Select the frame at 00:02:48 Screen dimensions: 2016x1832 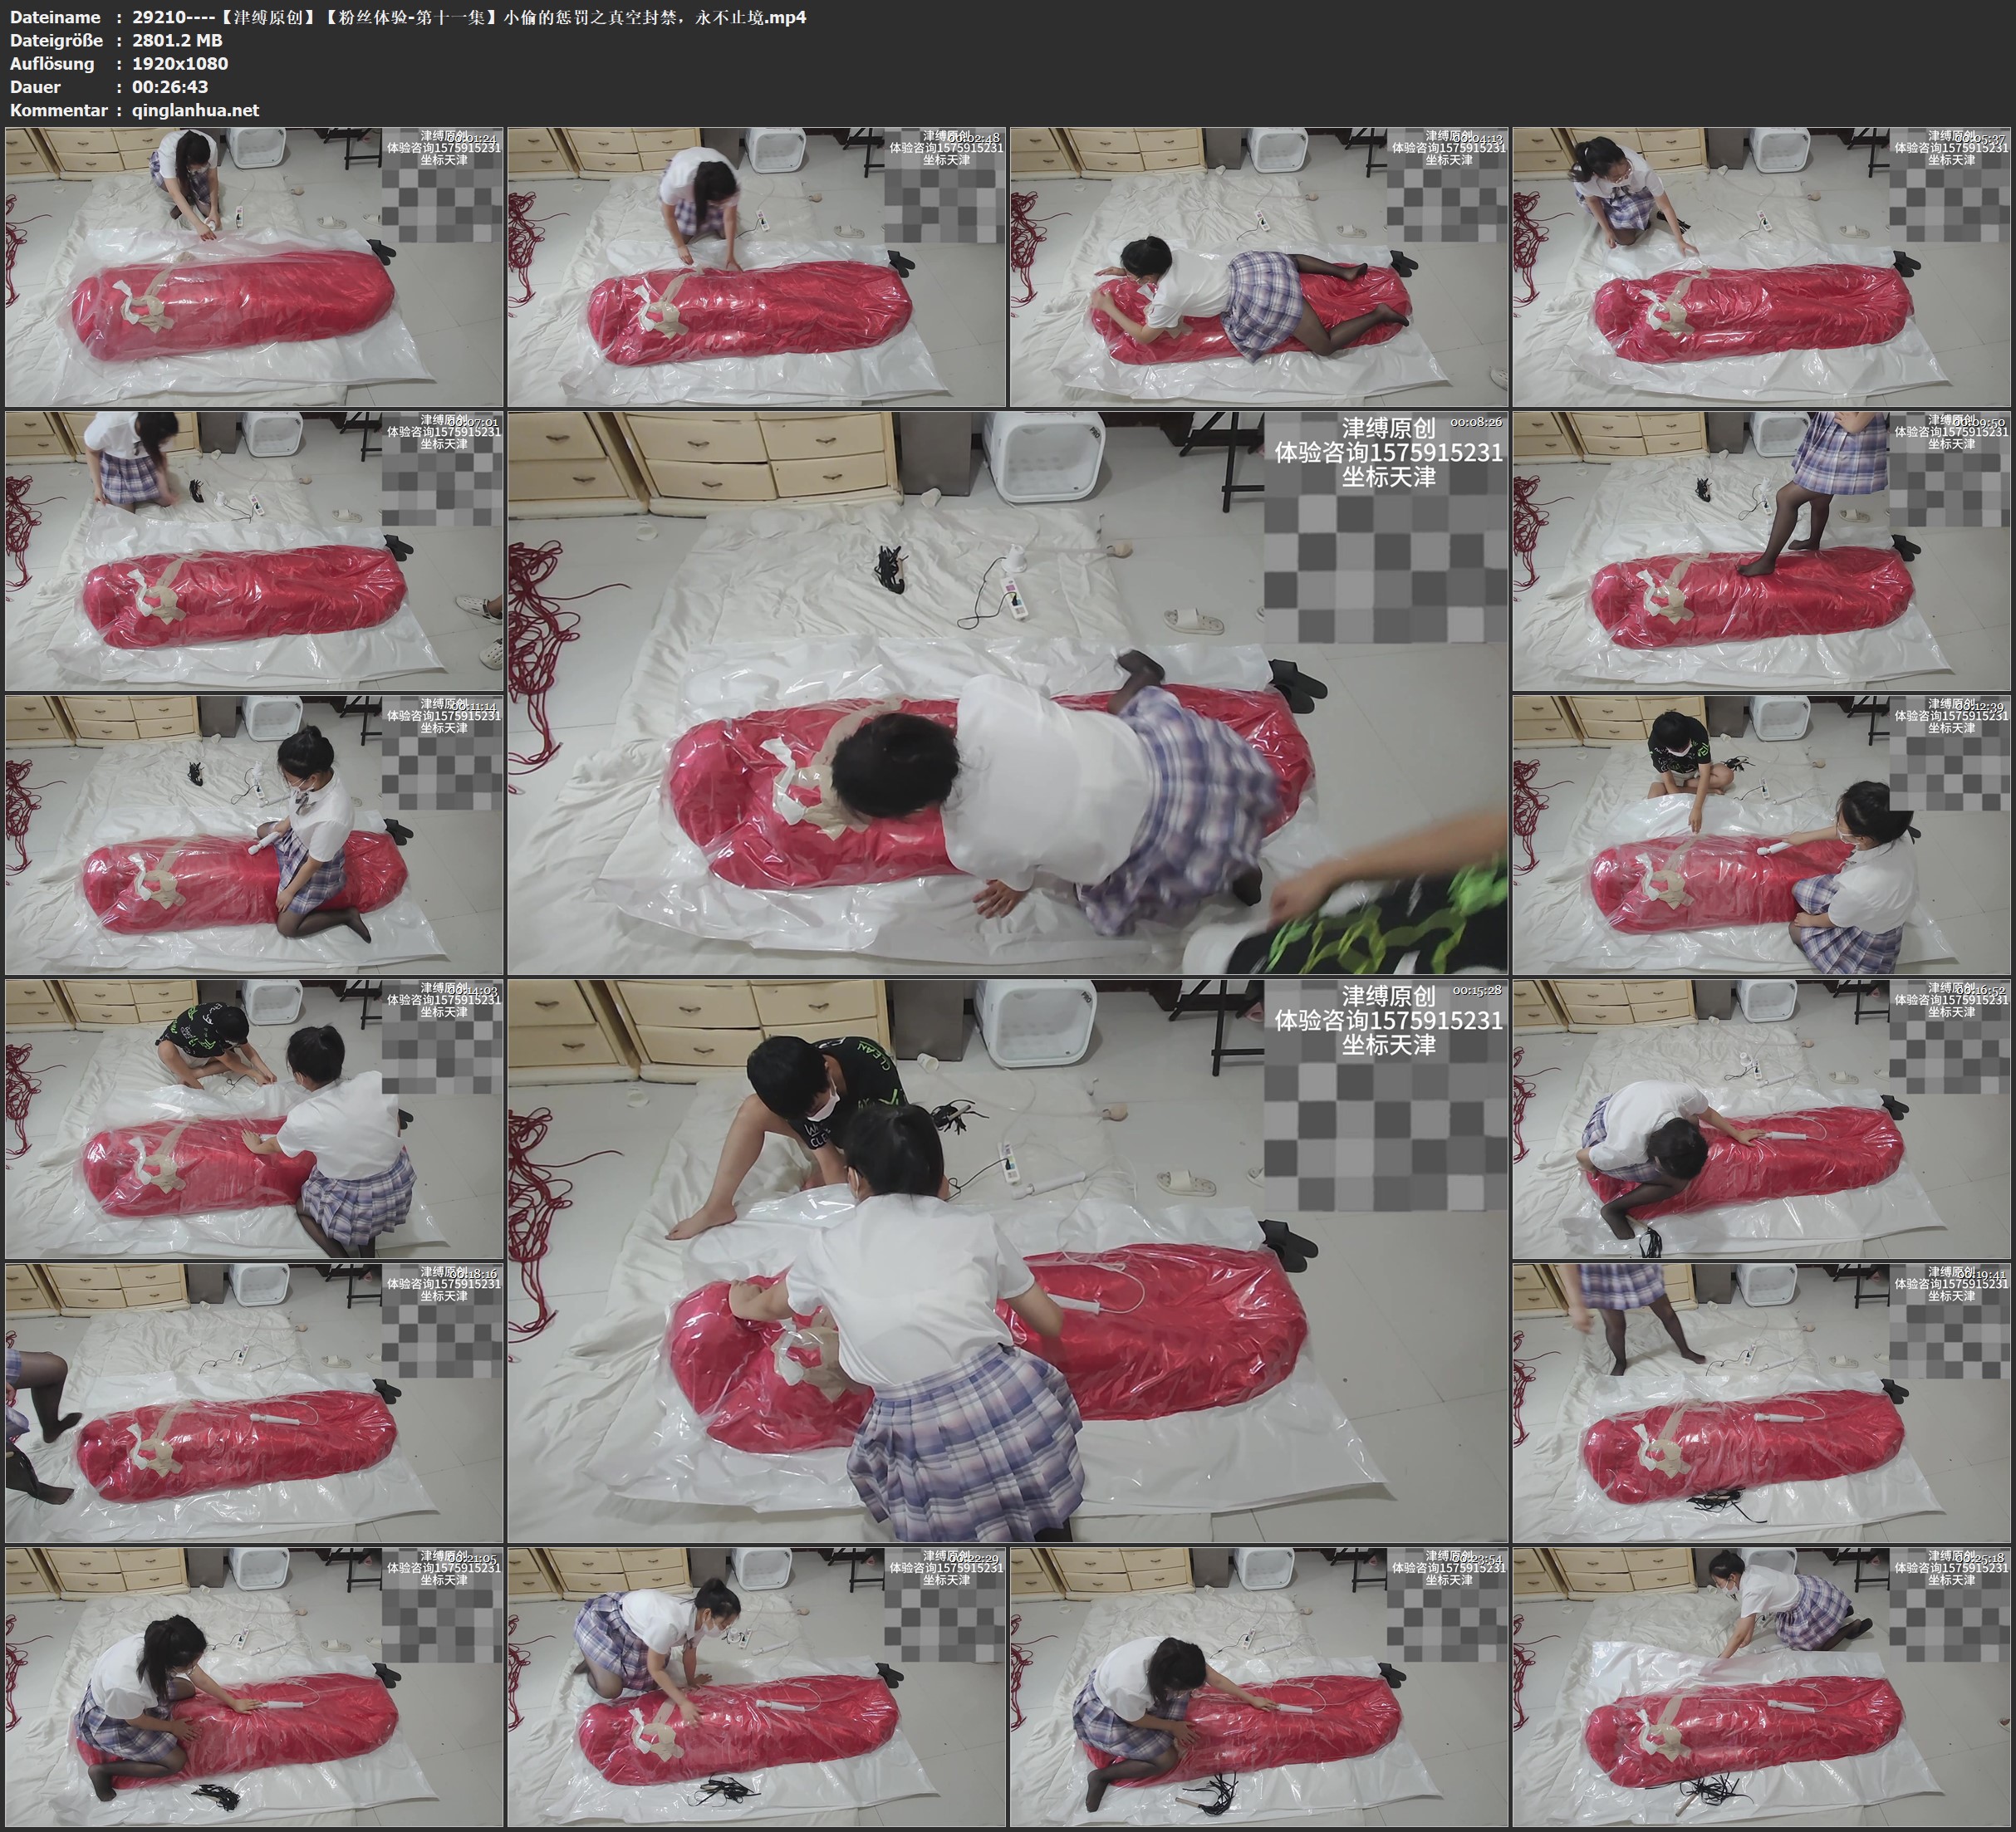(x=757, y=267)
